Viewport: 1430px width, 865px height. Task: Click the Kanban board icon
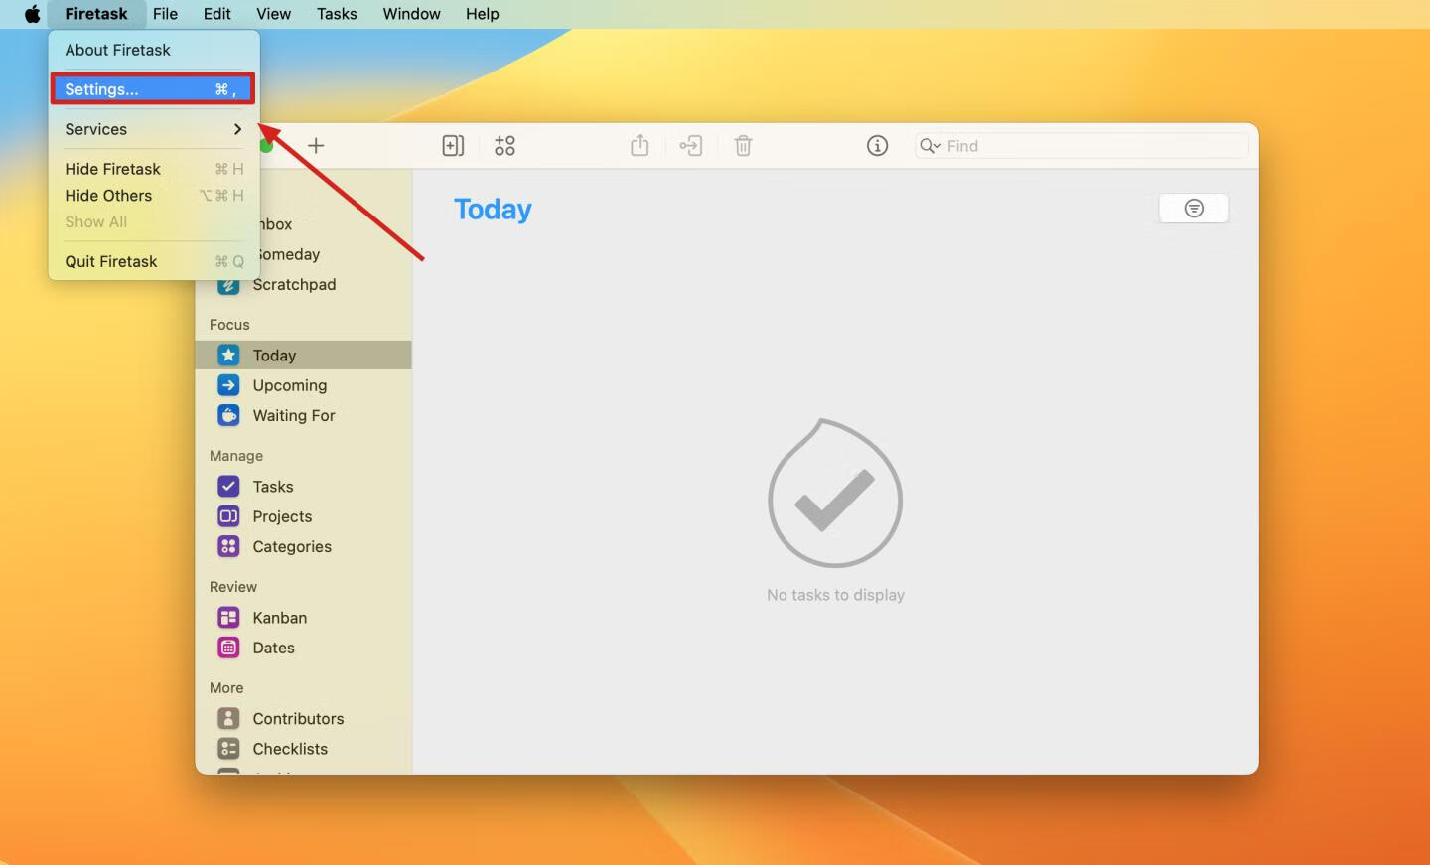tap(228, 618)
